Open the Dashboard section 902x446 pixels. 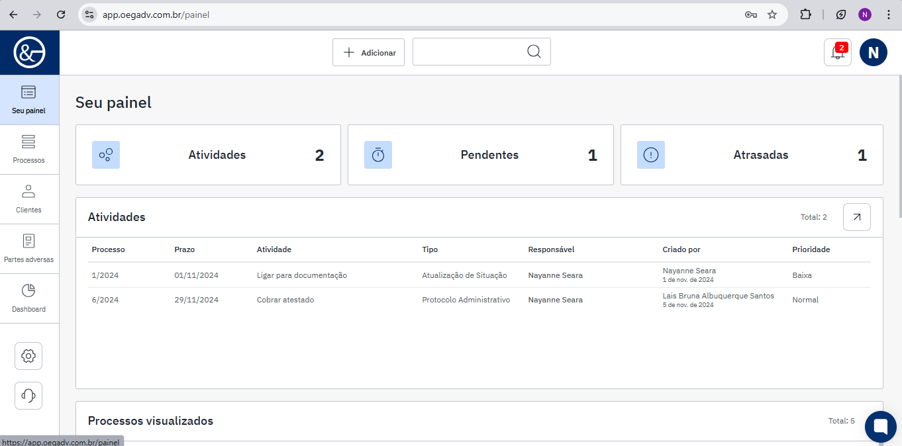click(29, 298)
